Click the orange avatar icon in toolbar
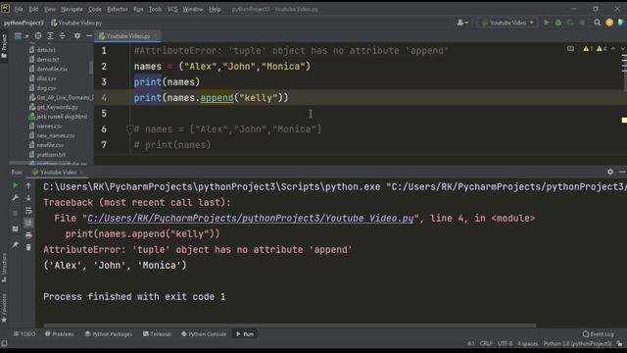 coord(609,23)
